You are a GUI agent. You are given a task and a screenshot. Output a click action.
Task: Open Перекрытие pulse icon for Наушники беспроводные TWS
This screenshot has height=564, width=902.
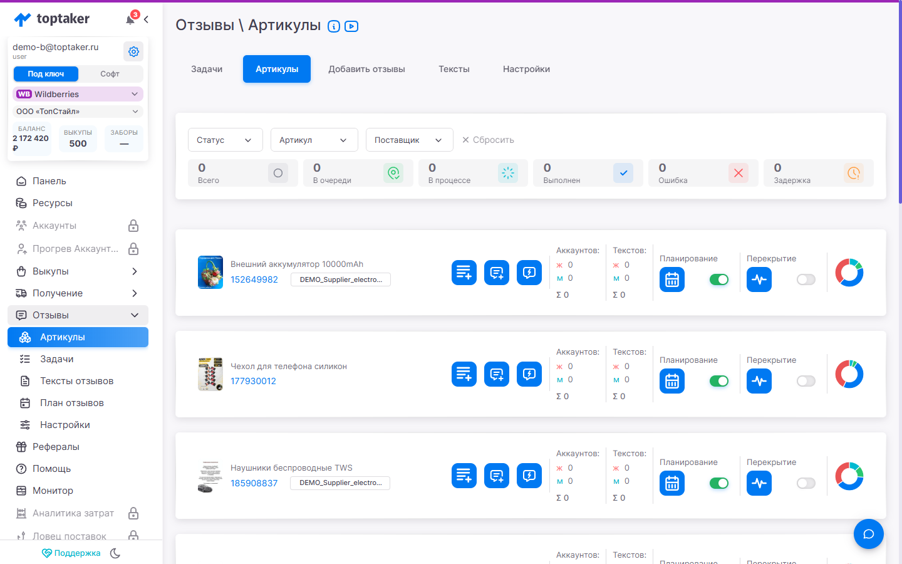[x=759, y=483]
